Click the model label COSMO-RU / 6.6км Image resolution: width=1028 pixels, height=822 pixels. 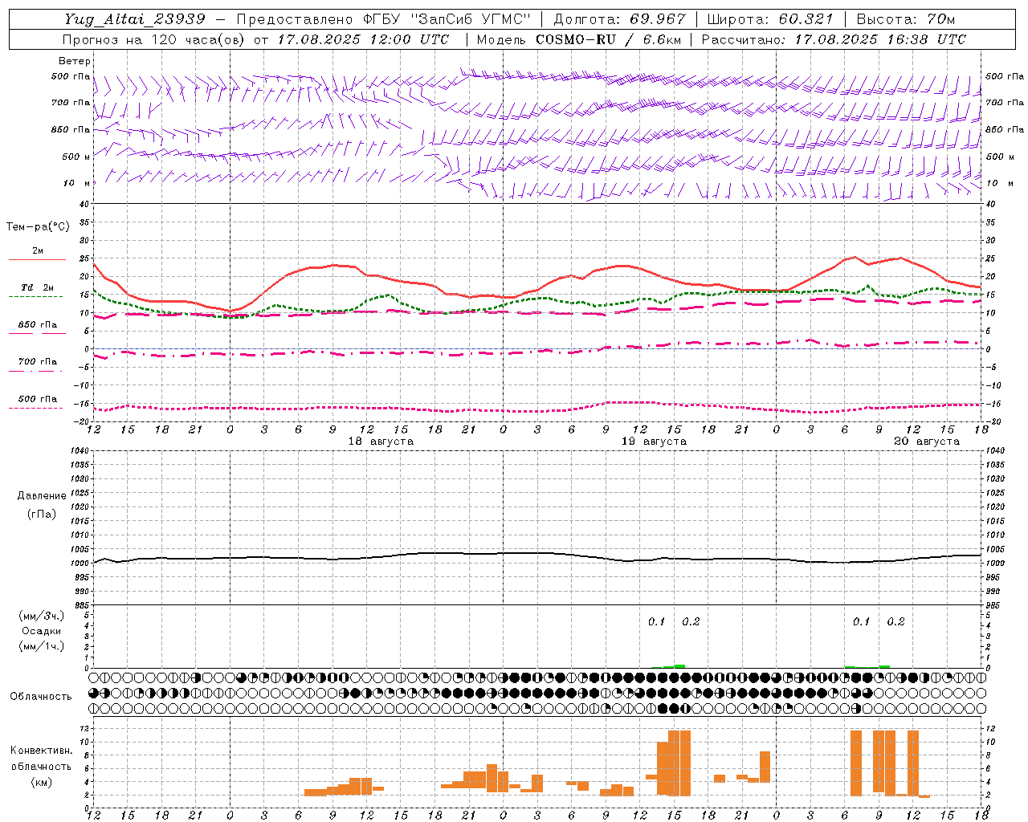[608, 39]
